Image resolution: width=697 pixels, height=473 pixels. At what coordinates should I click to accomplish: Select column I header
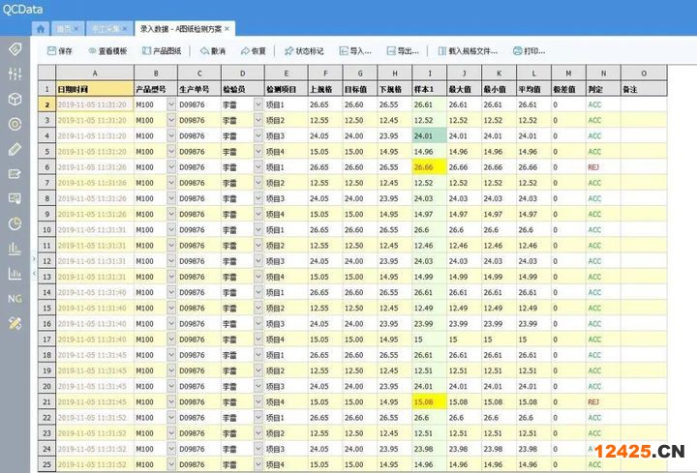coord(430,74)
